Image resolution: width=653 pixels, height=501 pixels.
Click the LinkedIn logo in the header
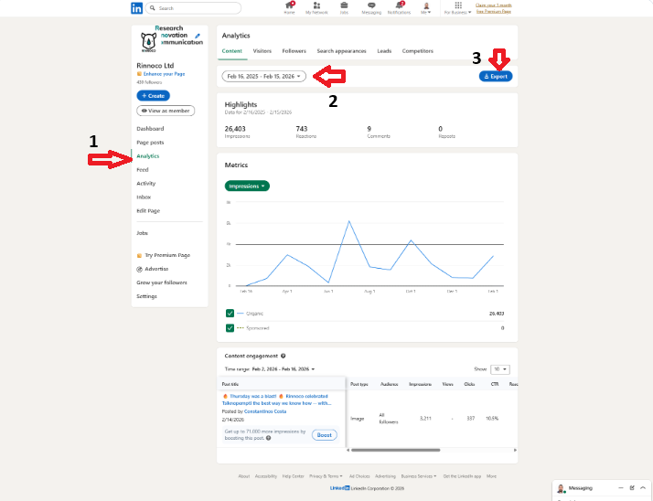(x=136, y=8)
